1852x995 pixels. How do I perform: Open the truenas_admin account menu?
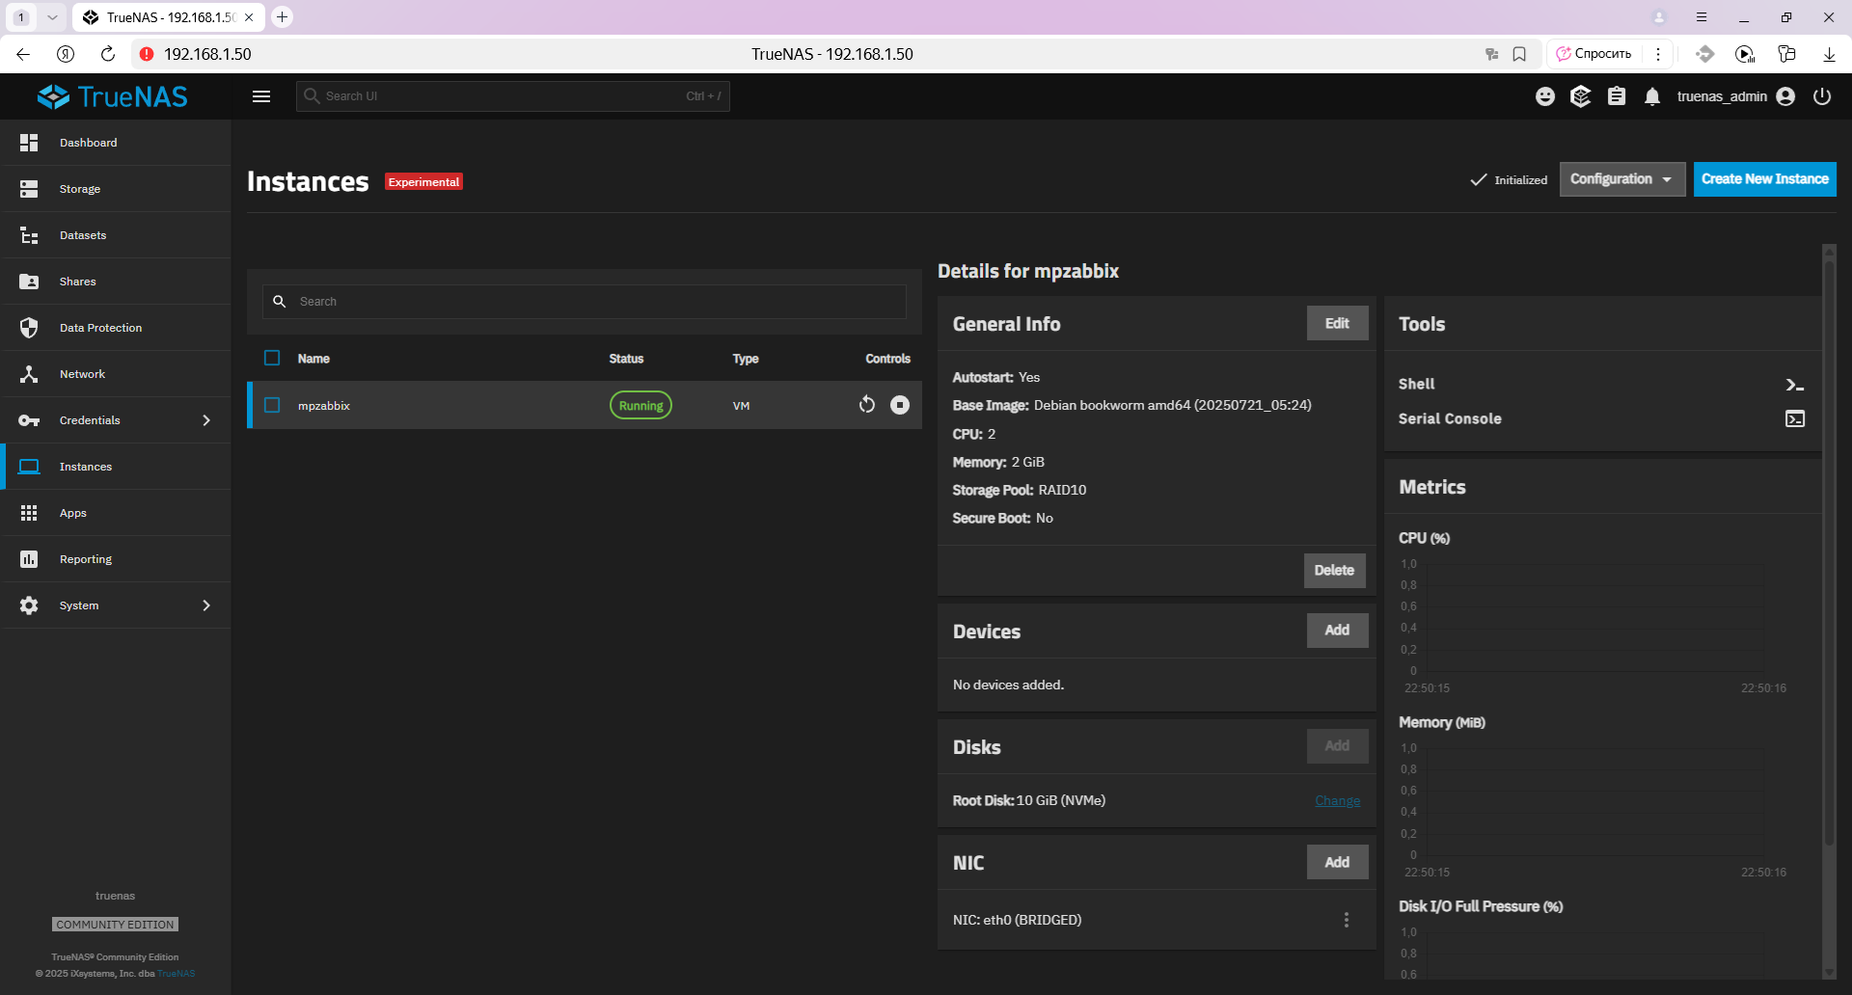(x=1735, y=96)
